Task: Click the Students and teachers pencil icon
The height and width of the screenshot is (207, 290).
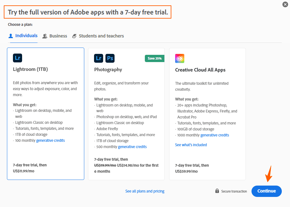Action: (74, 36)
